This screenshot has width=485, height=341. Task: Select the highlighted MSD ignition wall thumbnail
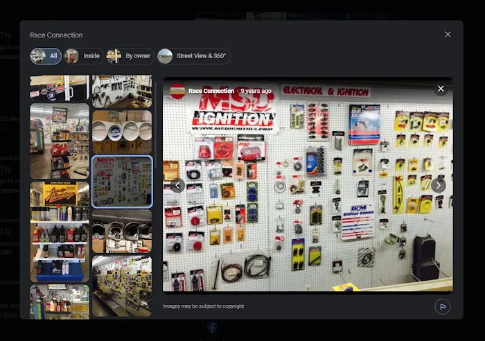tap(122, 182)
